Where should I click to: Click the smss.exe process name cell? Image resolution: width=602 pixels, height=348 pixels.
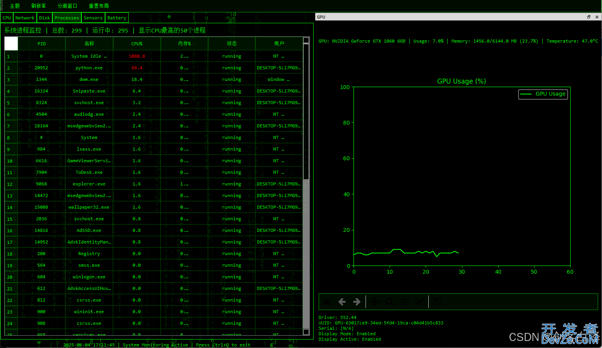point(89,265)
